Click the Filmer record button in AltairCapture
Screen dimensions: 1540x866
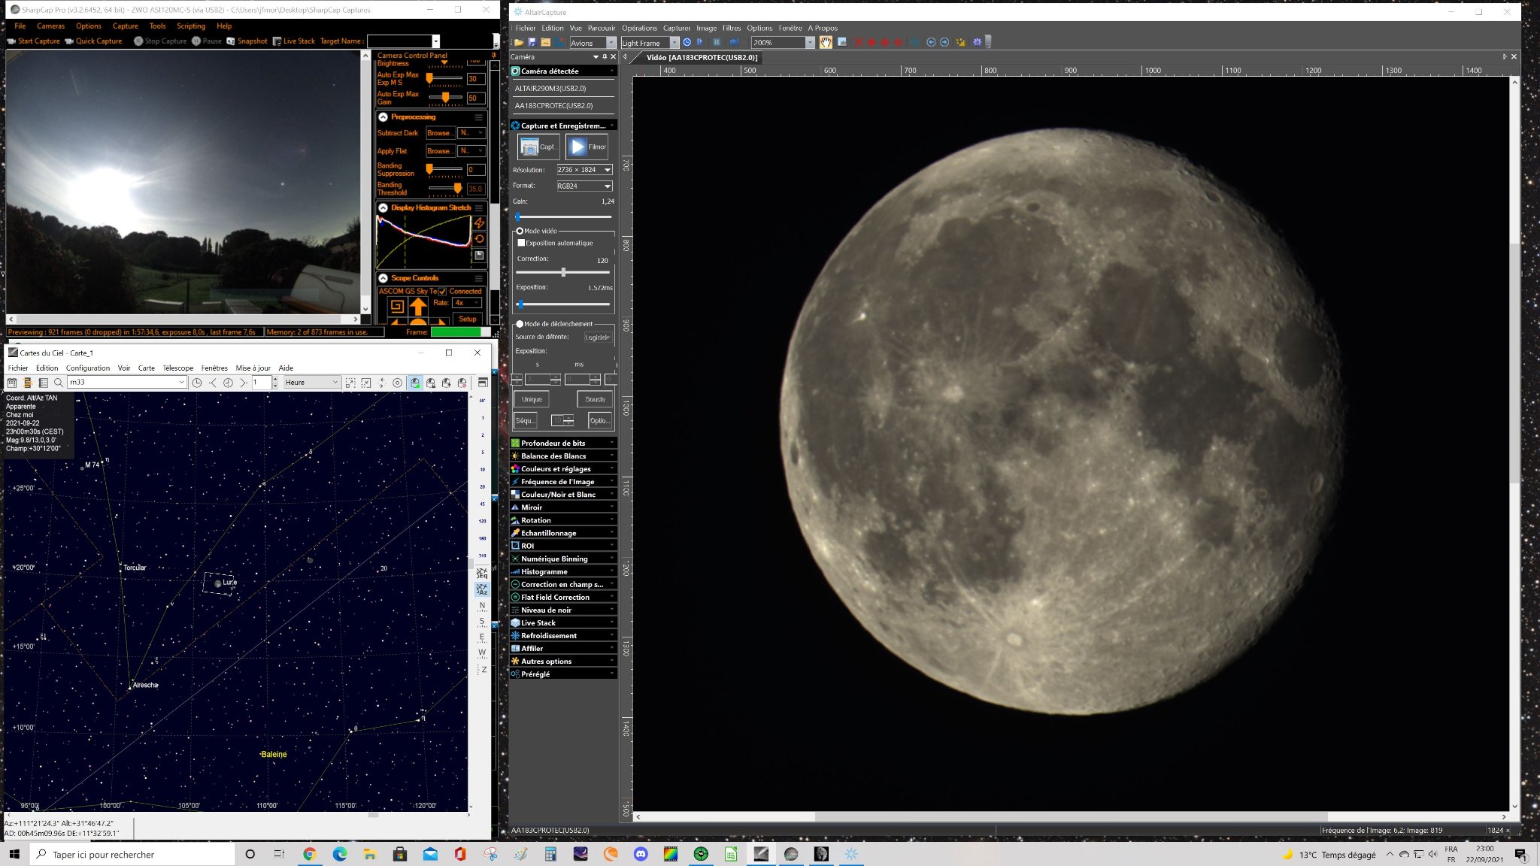(x=587, y=147)
